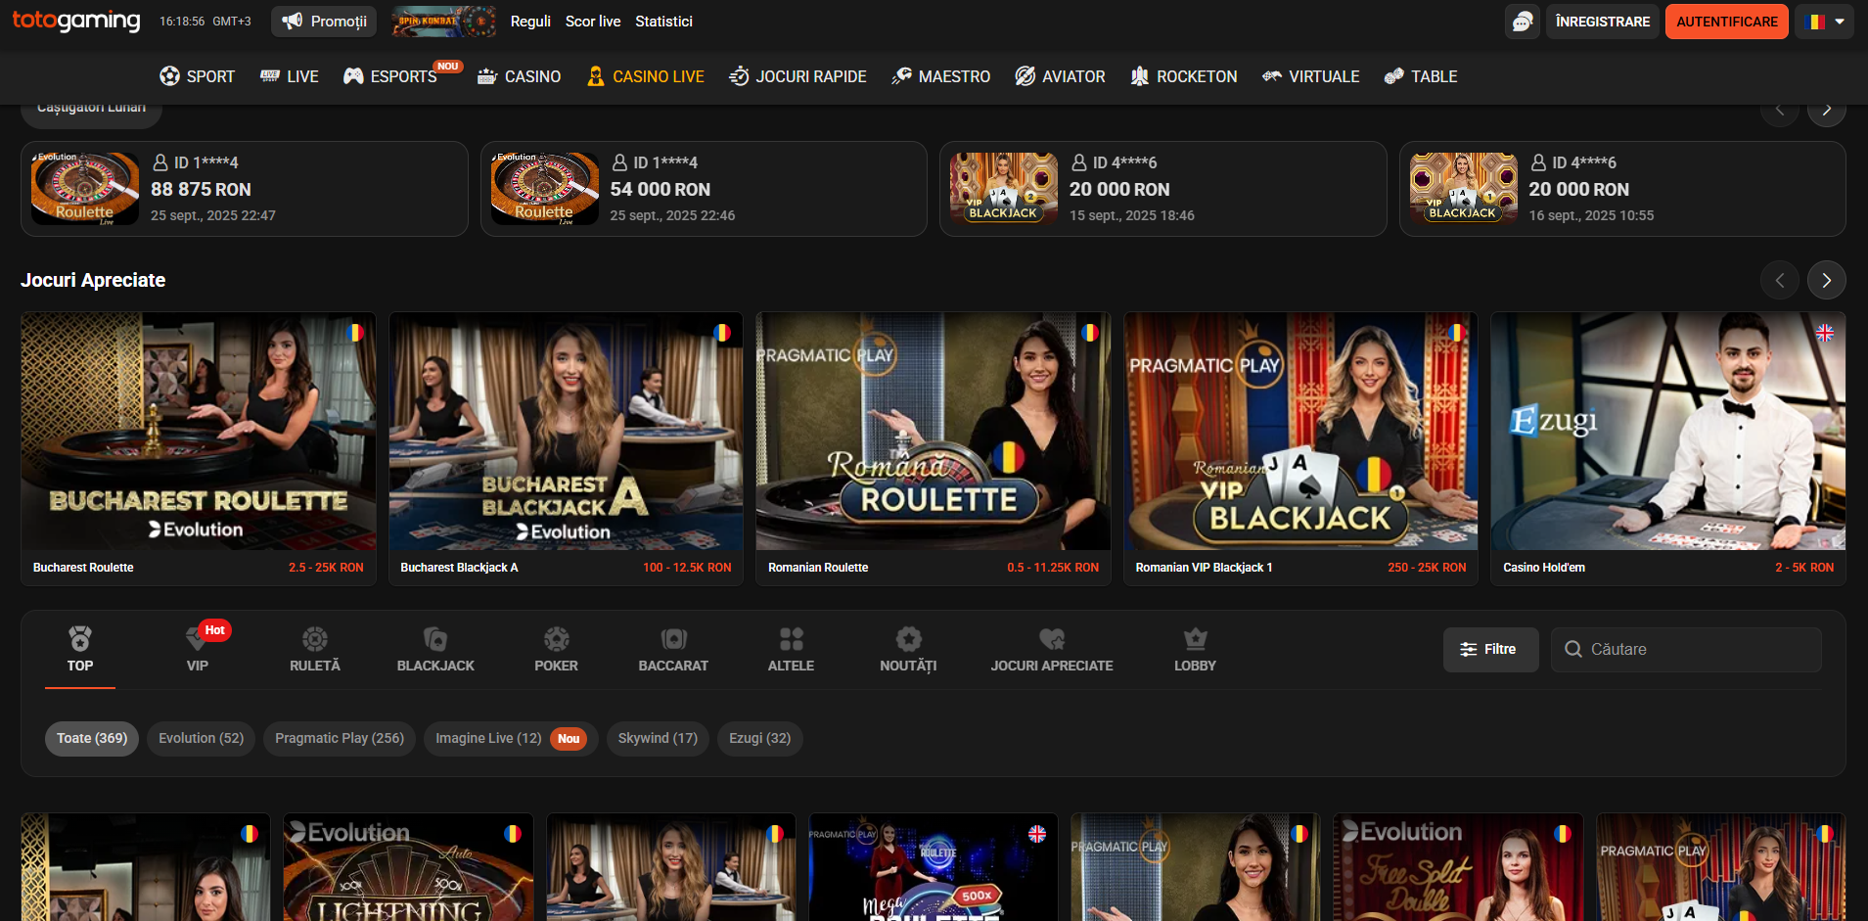Filter by Evolution (52) provider
Screen dimensions: 1868x921
(201, 738)
